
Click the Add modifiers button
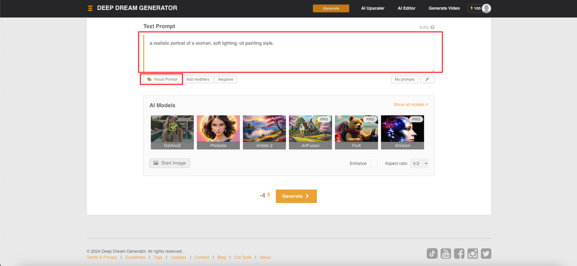click(198, 79)
